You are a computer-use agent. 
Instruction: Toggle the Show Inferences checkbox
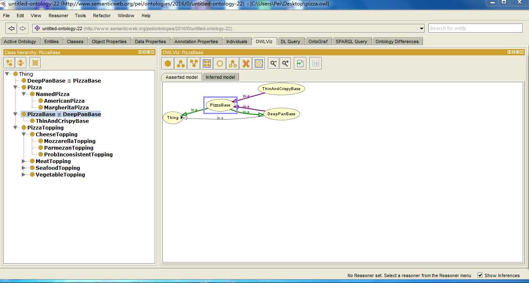pos(480,275)
